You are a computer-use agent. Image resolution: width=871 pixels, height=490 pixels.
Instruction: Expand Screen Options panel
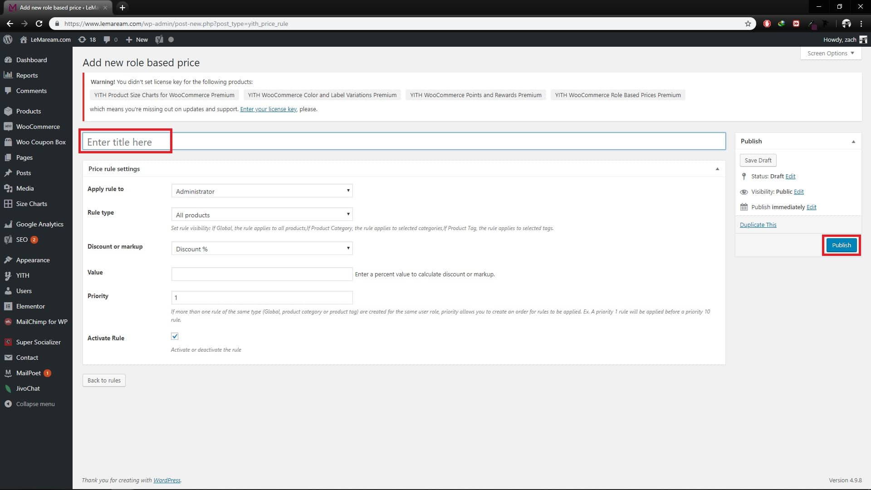click(831, 53)
